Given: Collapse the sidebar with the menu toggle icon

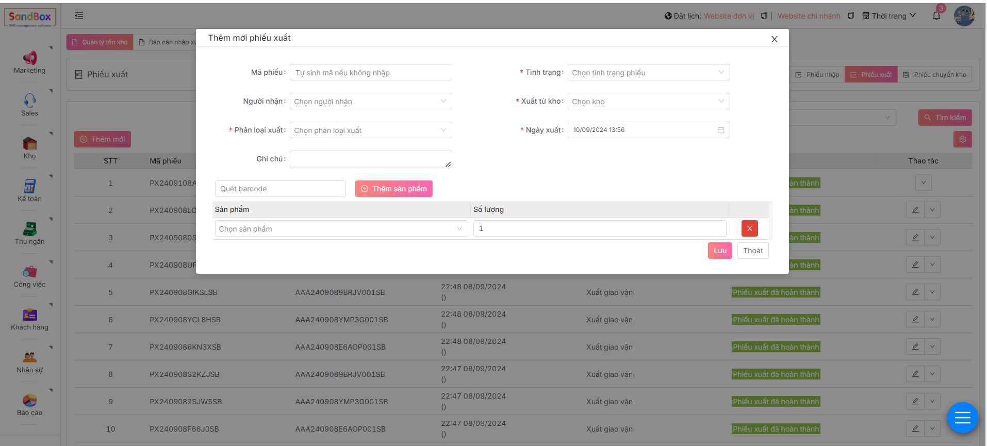Looking at the screenshot, I should pos(79,16).
